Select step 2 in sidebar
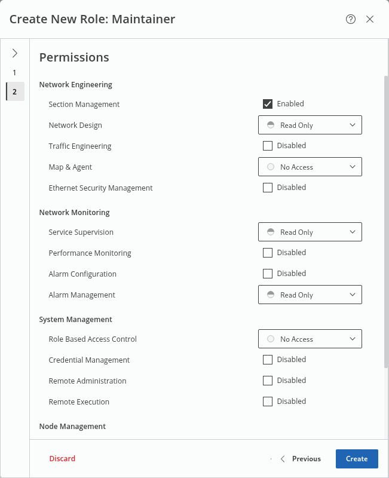The height and width of the screenshot is (478, 389). point(15,91)
